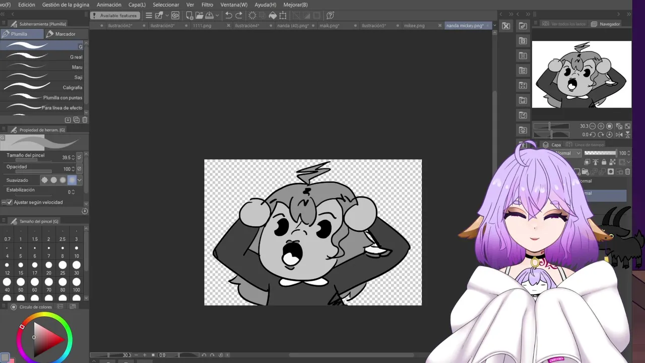Click the Fit to screen icon in Navigator

click(627, 126)
